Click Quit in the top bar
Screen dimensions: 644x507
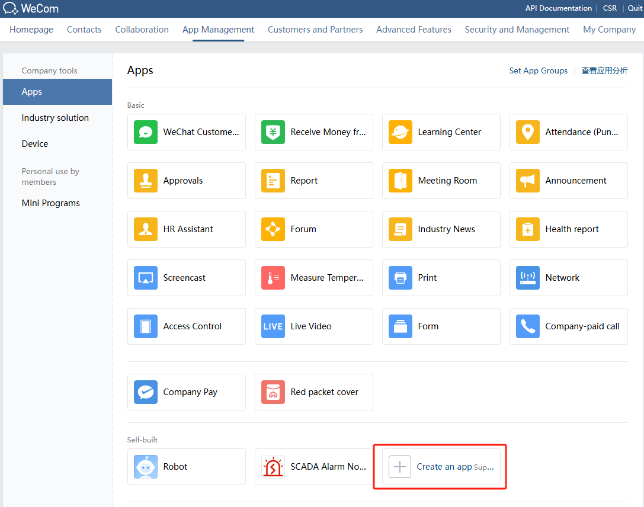coord(635,8)
